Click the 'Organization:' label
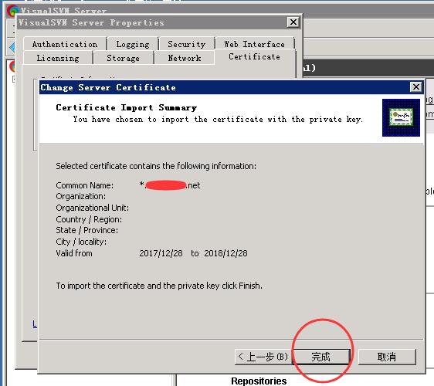 pyautogui.click(x=80, y=196)
